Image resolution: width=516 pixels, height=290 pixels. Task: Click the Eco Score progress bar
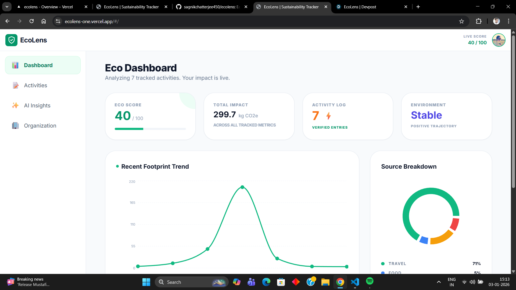point(150,129)
